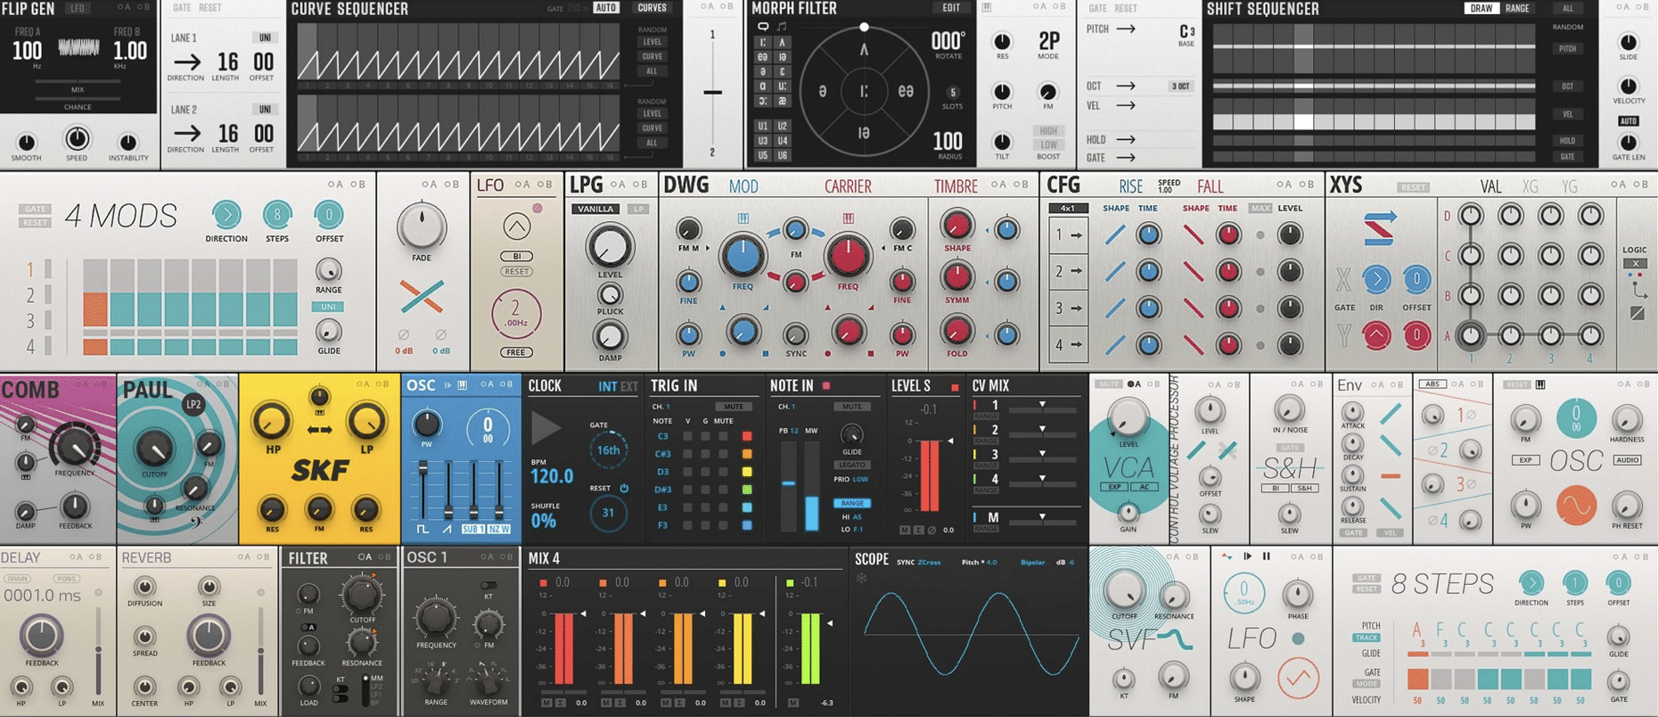Screen dimensions: 1658x717
Task: Open the 3 OCT range selector in Shift Sequencer
Action: coord(1180,87)
